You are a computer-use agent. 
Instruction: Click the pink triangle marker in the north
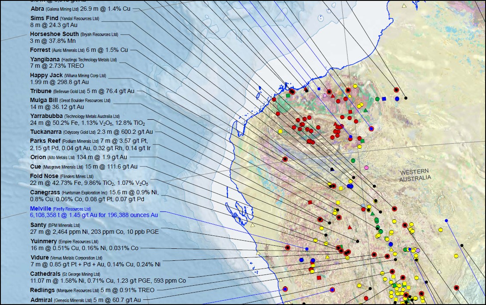tap(325, 96)
